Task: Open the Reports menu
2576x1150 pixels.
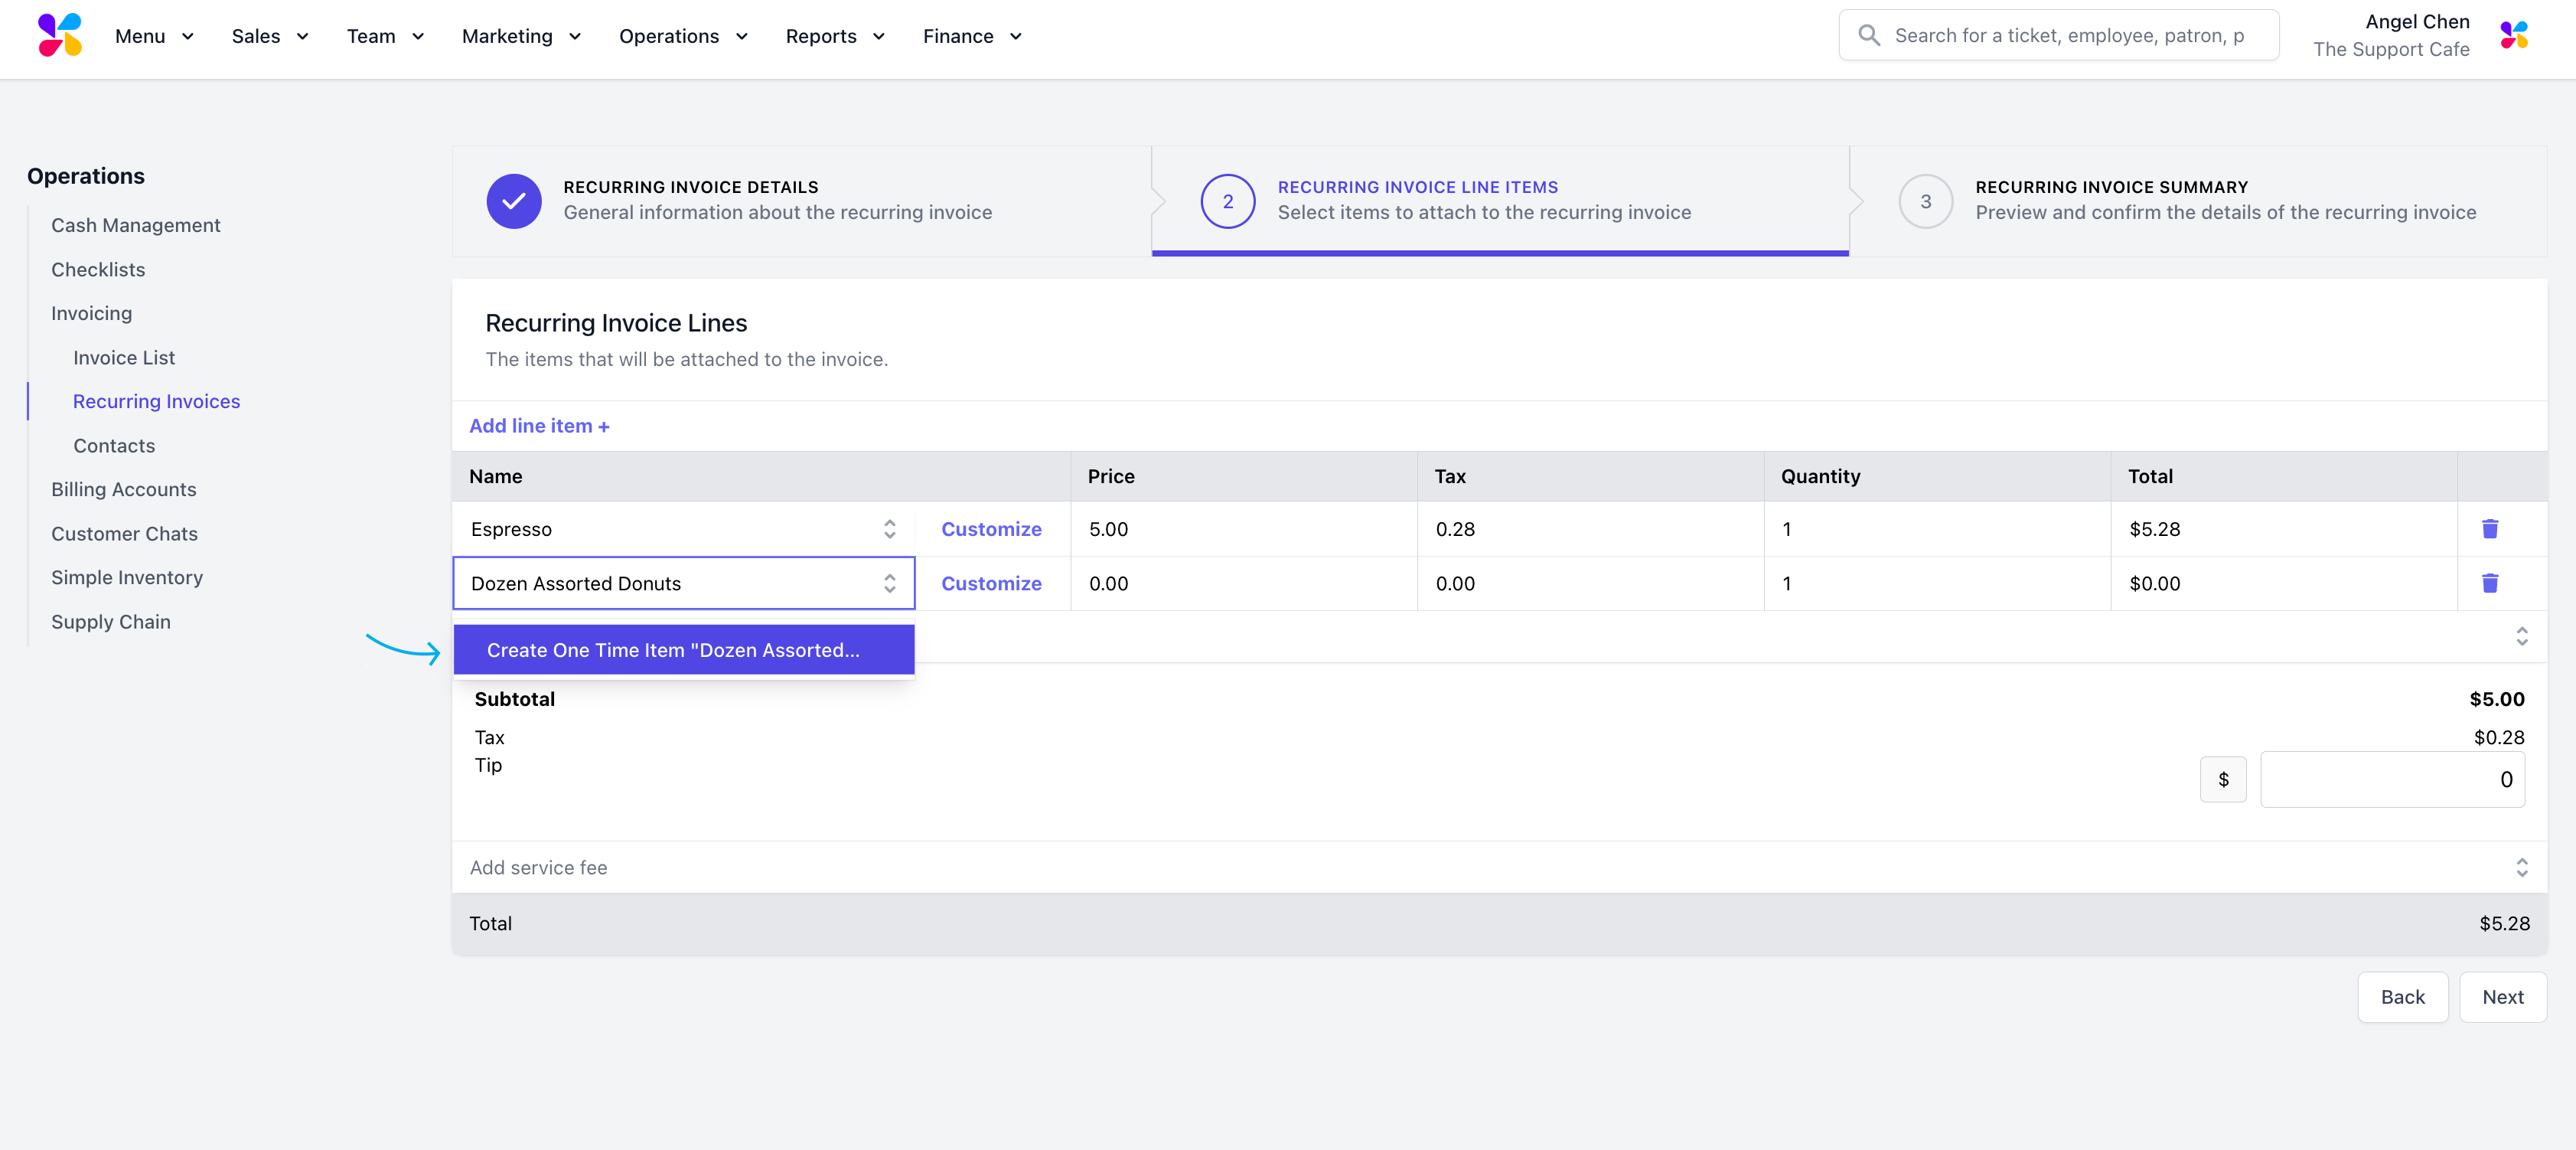Action: coord(834,36)
